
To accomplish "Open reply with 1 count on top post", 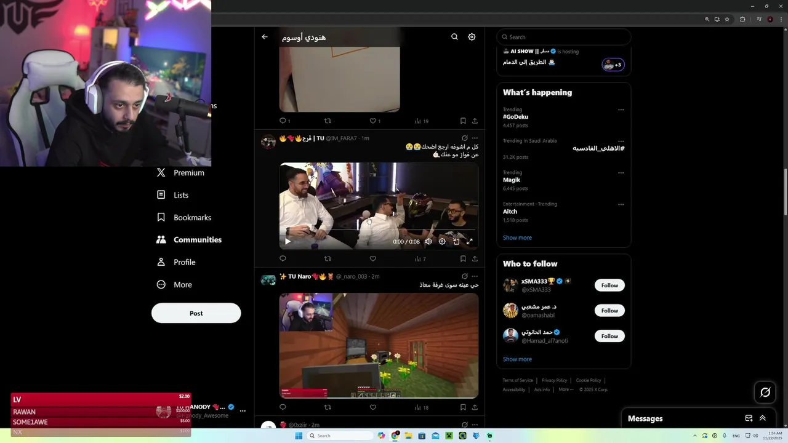I will (x=285, y=121).
